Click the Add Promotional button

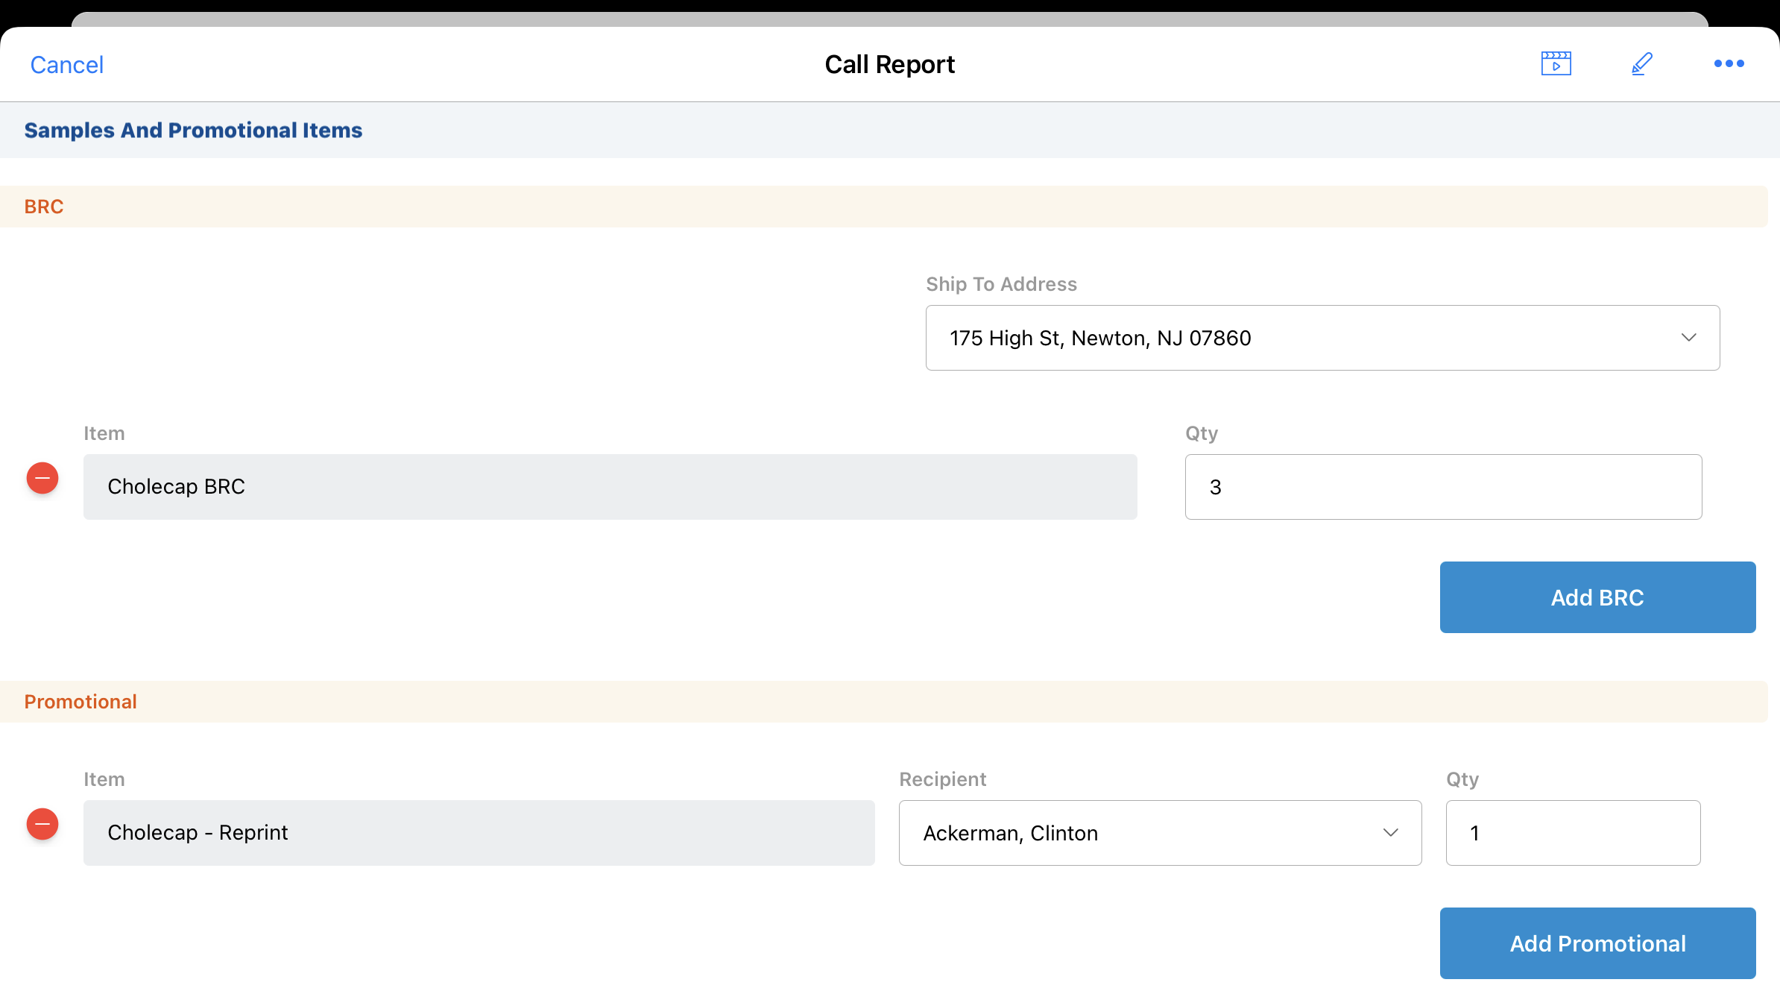[1597, 943]
